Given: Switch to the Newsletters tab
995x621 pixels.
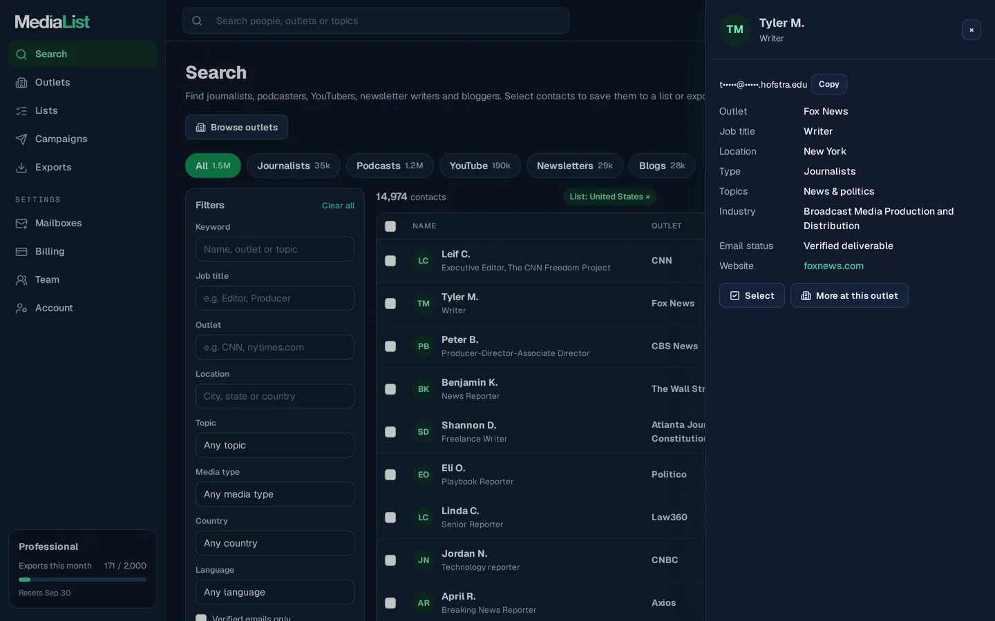Looking at the screenshot, I should pos(575,166).
